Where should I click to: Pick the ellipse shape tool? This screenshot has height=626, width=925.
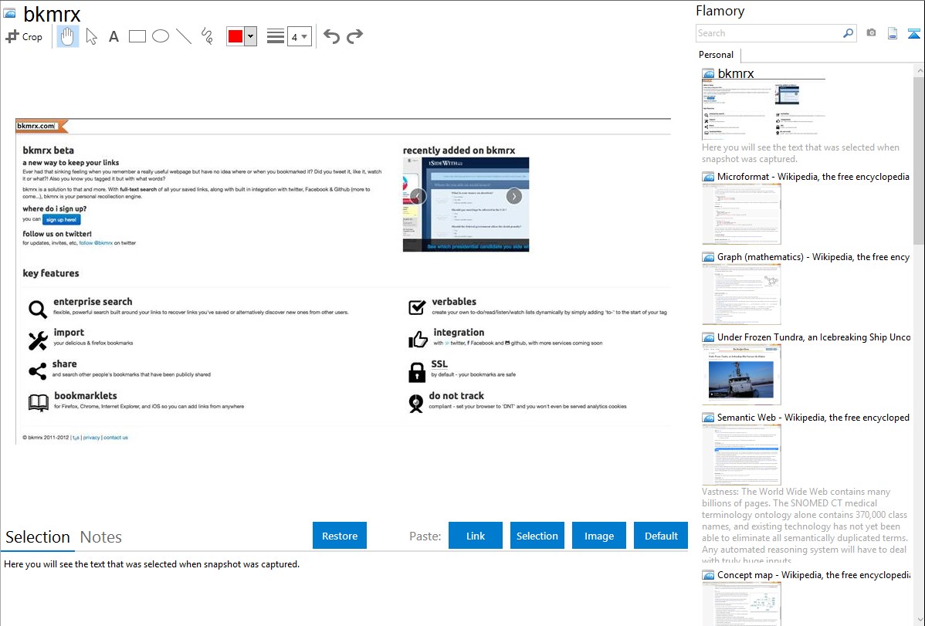[x=161, y=36]
